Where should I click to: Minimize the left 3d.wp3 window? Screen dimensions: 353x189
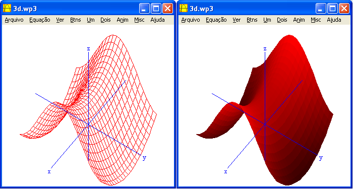(144, 9)
